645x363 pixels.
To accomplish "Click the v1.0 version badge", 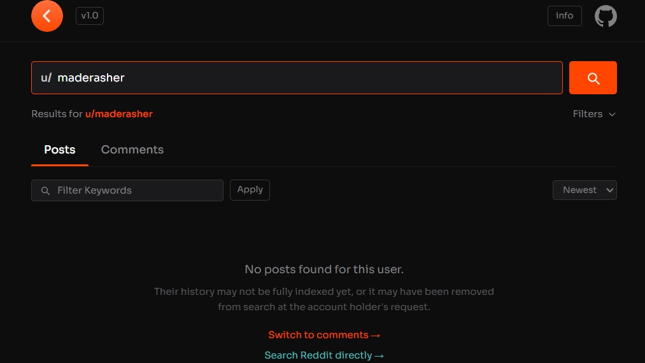I will click(x=90, y=16).
